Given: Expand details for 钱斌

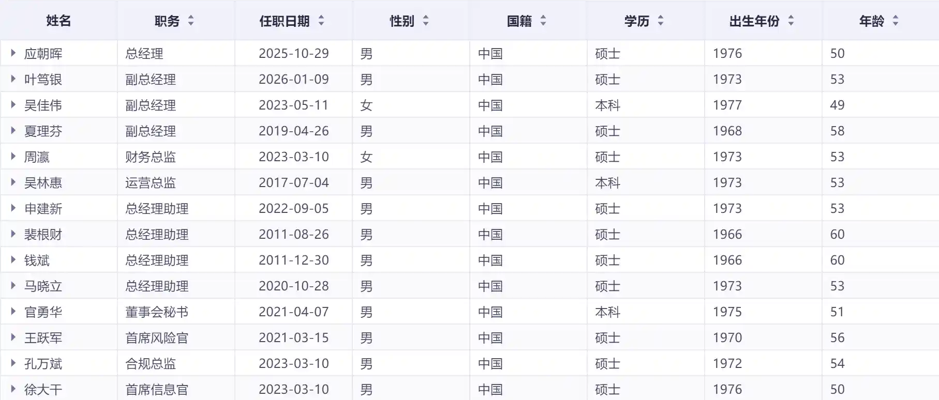Looking at the screenshot, I should [x=12, y=259].
